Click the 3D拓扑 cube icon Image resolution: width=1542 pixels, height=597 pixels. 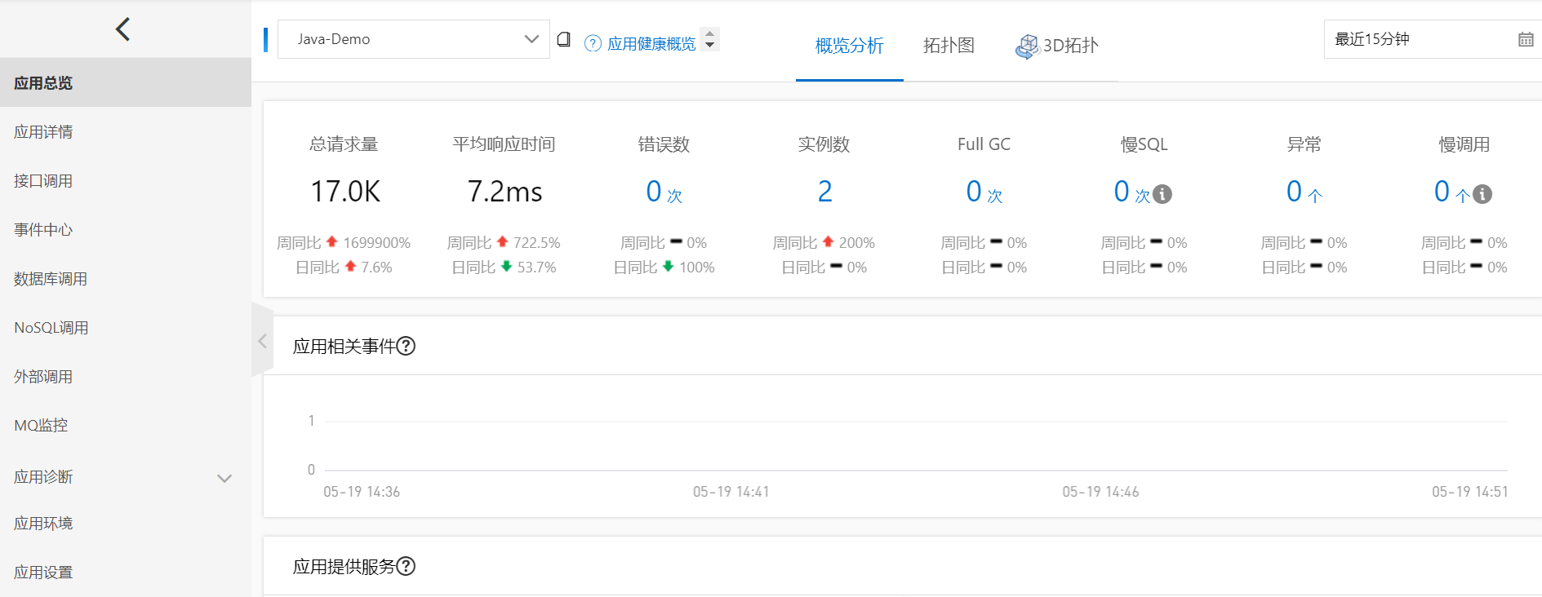[1027, 46]
